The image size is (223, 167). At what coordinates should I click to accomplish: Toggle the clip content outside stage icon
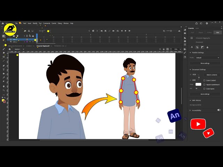[168, 49]
